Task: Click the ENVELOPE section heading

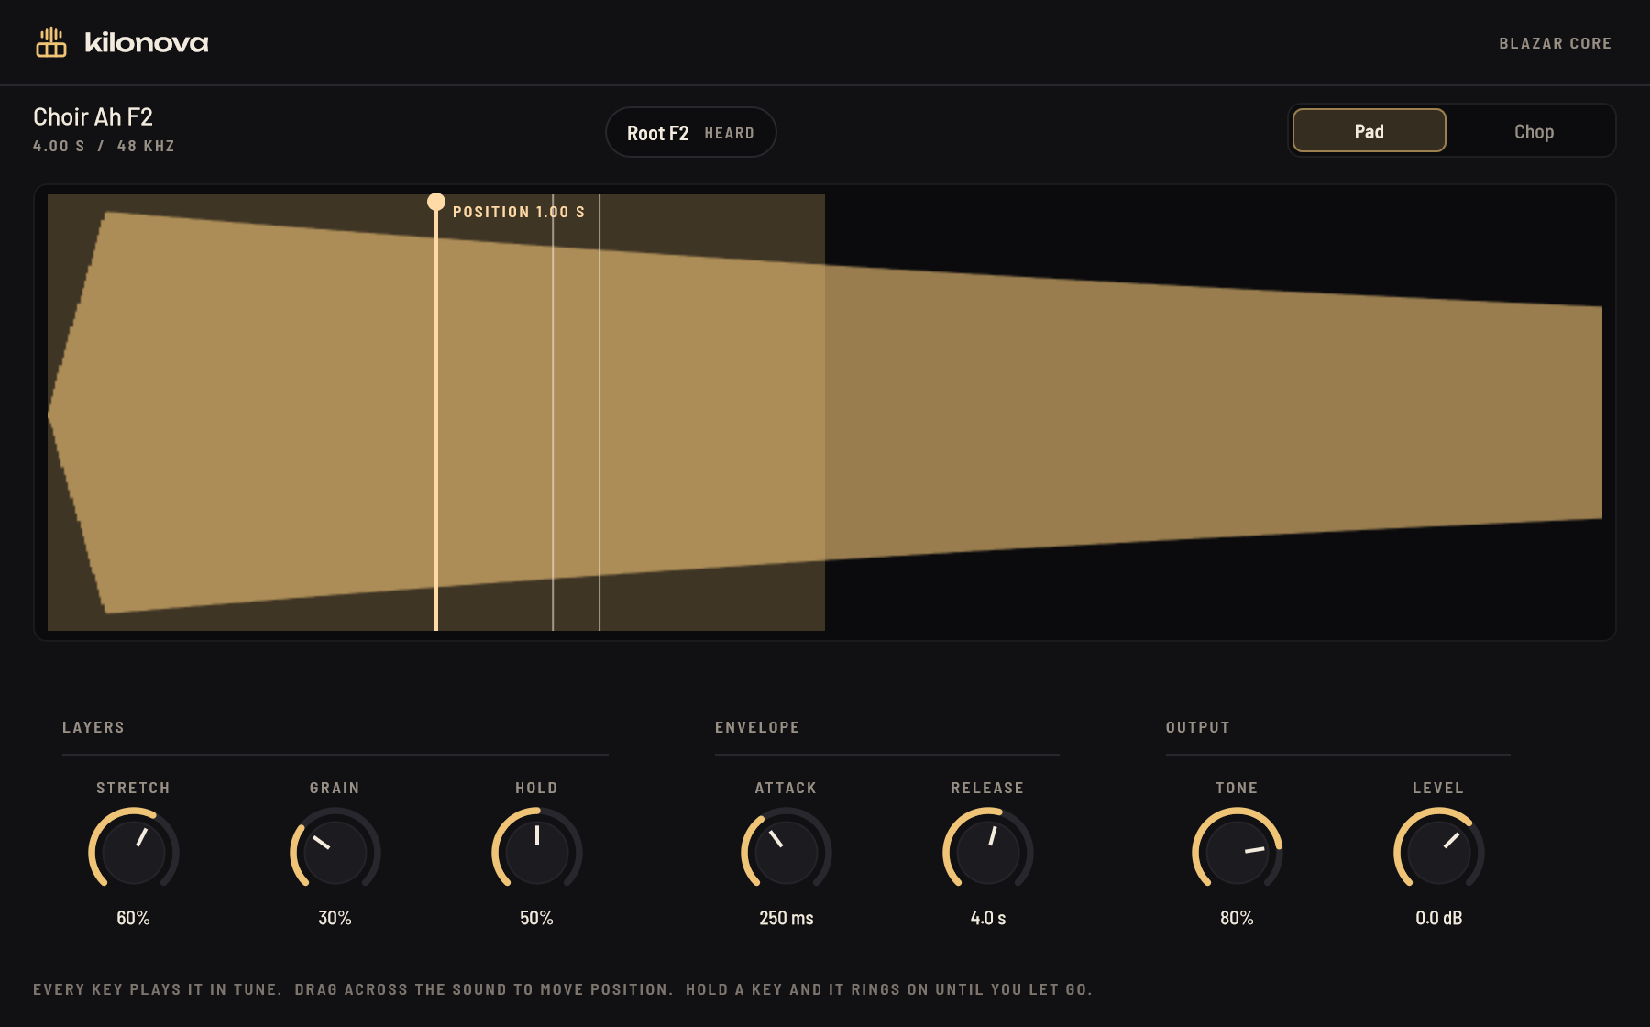Action: click(757, 727)
